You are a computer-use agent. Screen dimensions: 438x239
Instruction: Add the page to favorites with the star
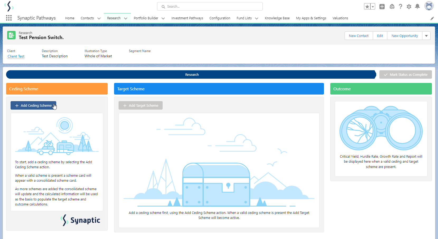[367, 7]
